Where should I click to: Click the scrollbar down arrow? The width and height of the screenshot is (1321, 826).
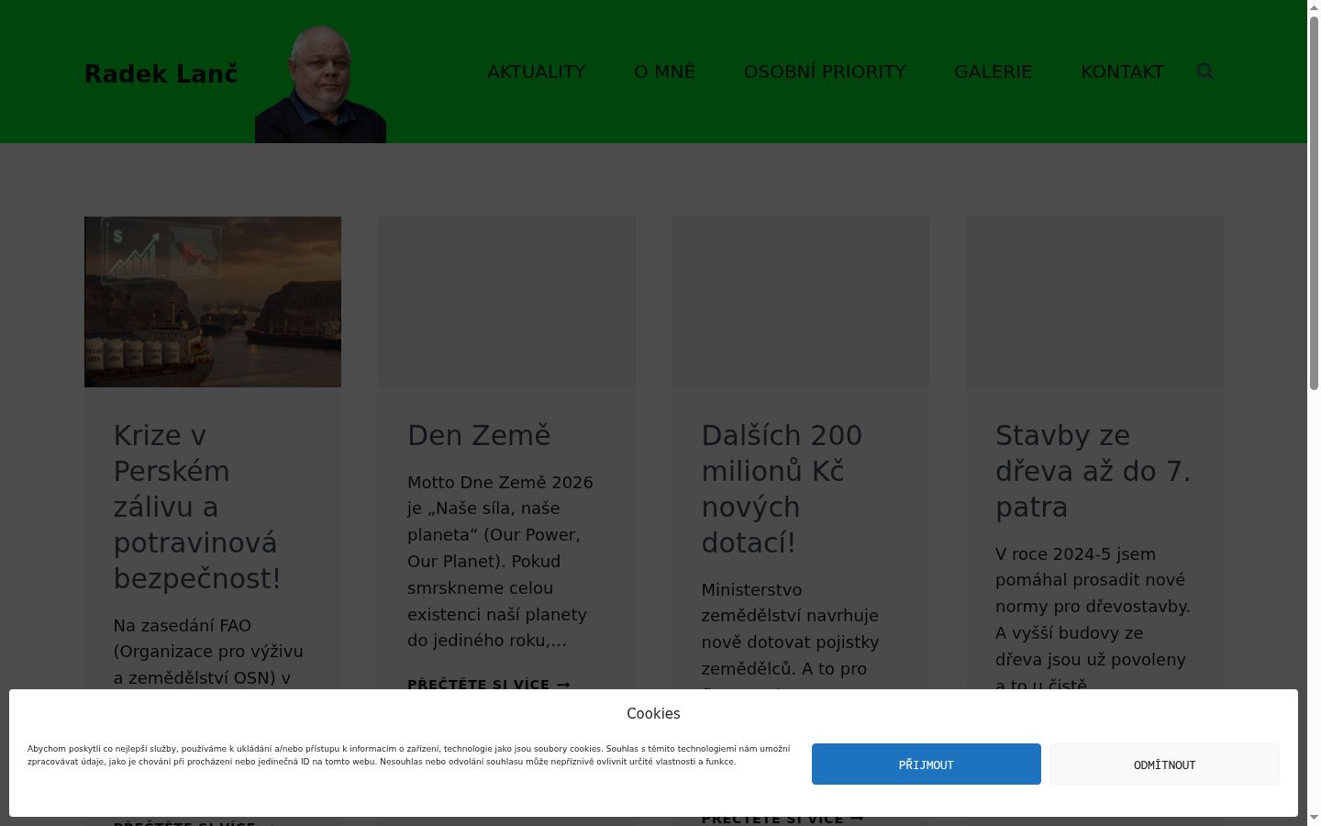coord(1314,818)
